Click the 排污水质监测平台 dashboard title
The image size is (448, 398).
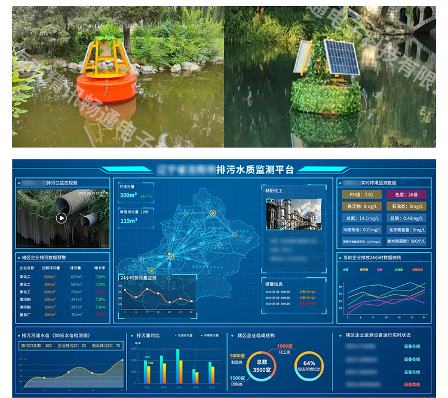255,170
